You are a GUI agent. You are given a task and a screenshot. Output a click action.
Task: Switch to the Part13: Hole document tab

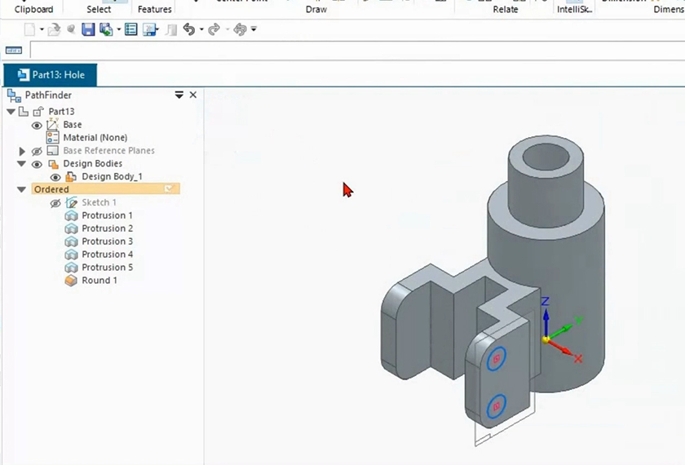point(51,75)
